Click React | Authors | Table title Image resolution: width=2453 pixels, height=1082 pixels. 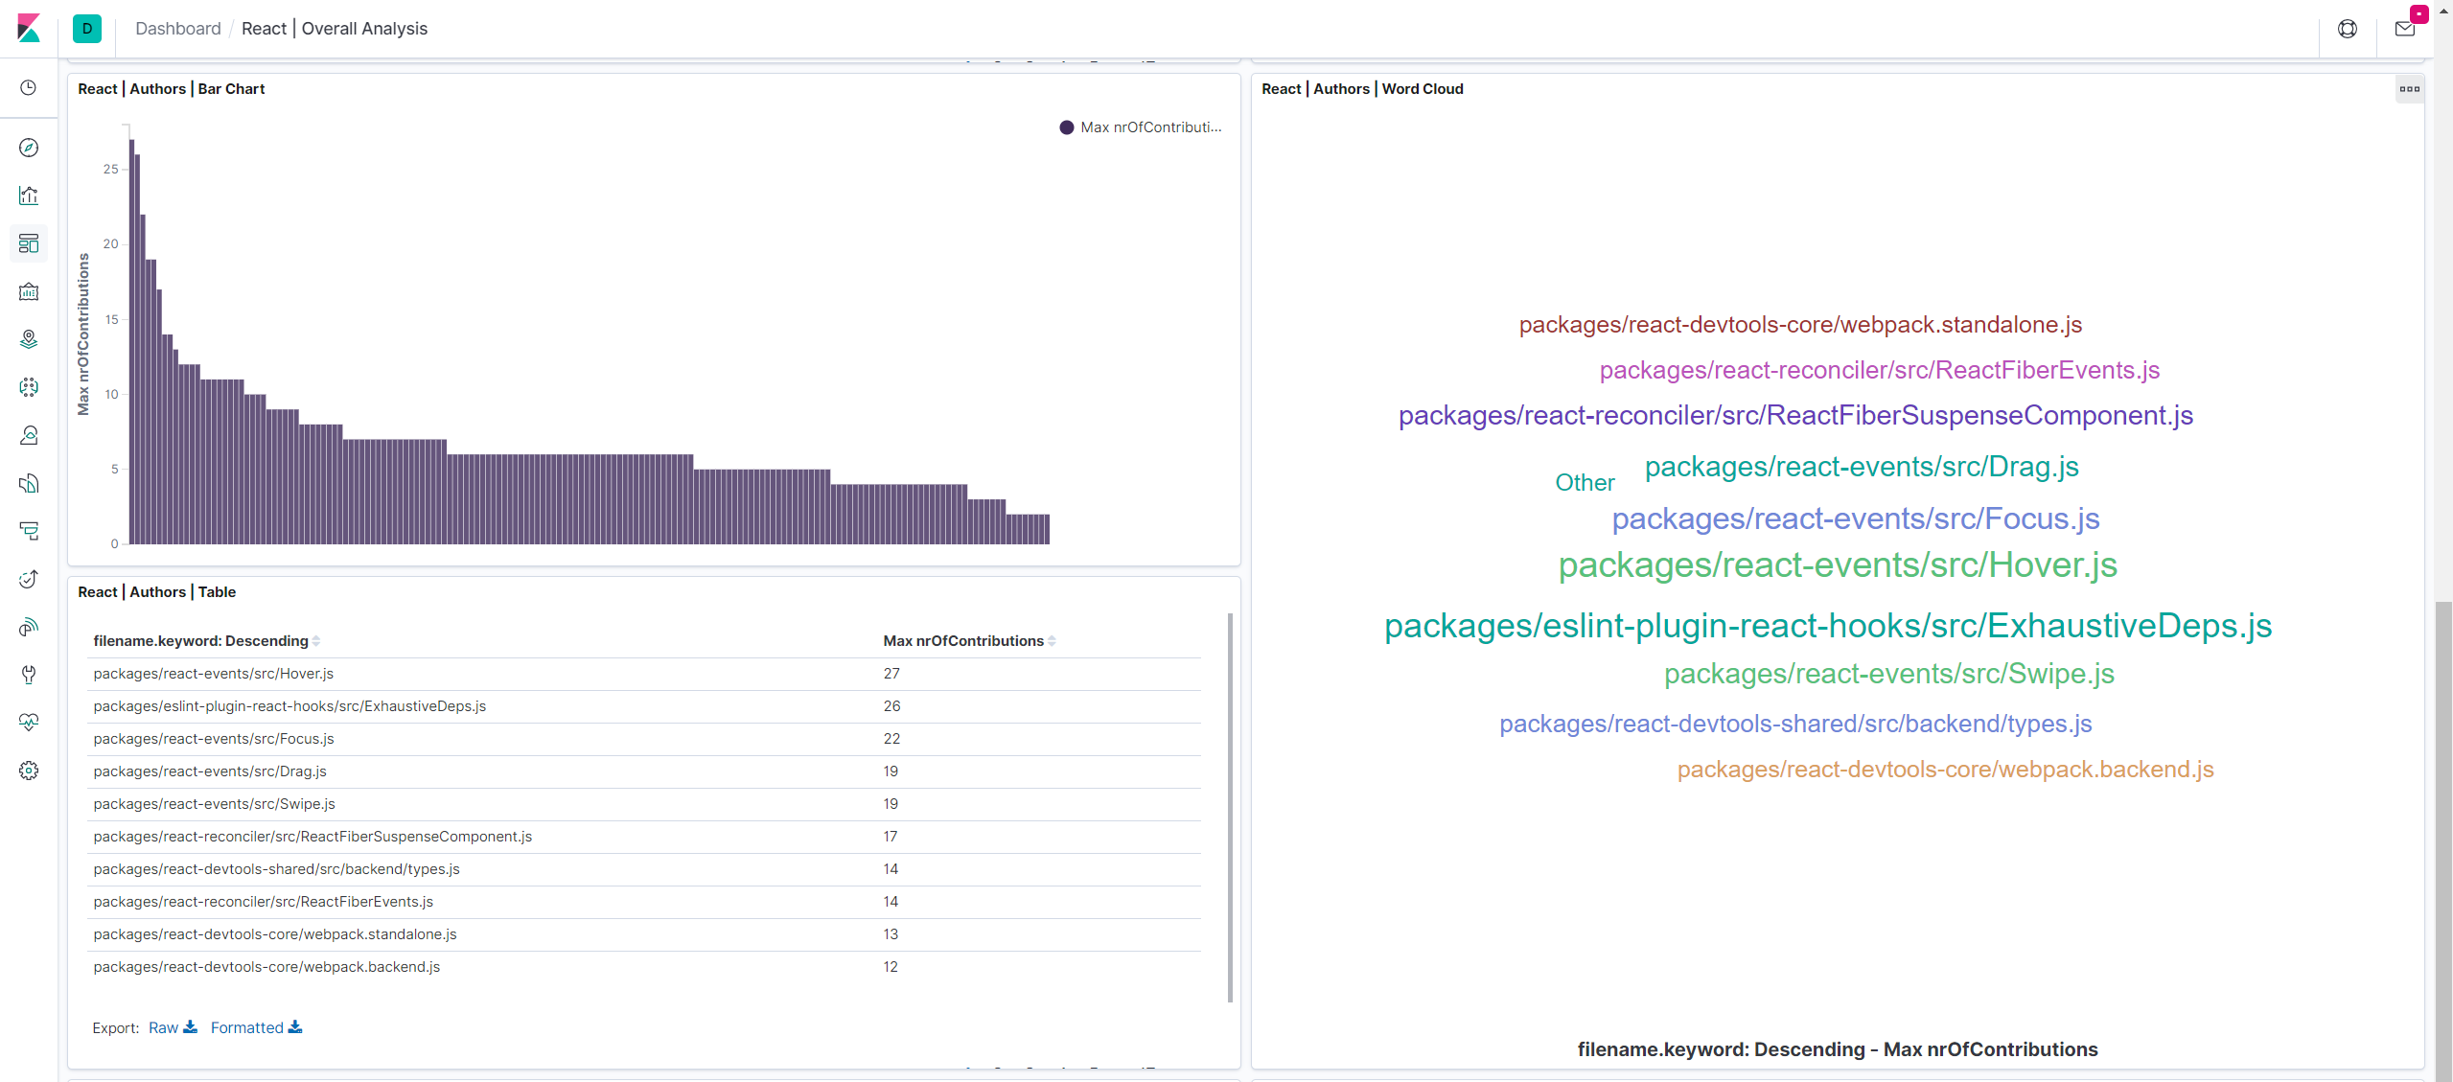point(156,592)
